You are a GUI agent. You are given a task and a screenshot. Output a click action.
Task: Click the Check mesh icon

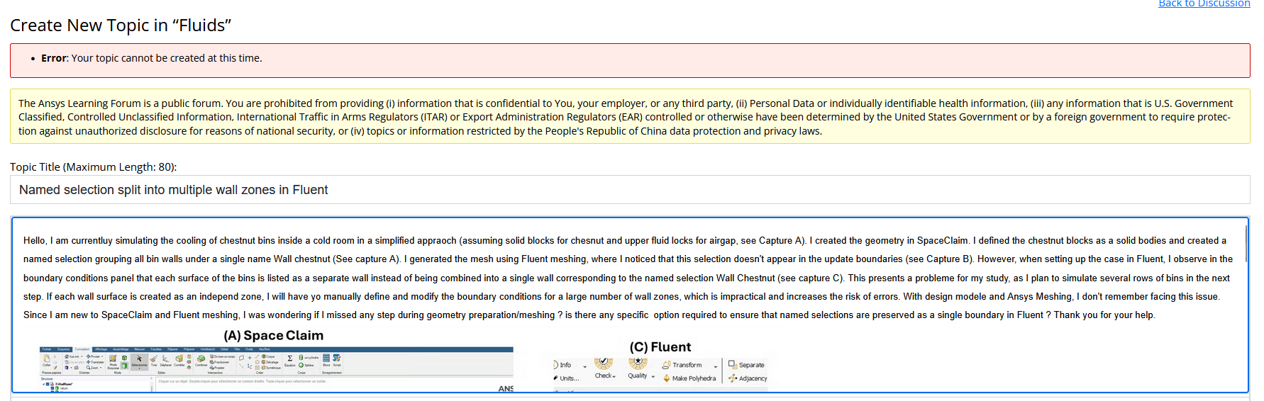point(604,363)
